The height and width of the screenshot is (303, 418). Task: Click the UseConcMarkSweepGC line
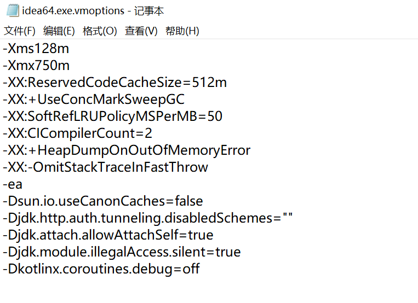pos(94,100)
